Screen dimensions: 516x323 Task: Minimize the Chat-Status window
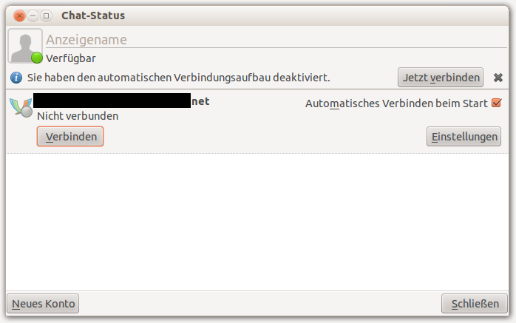[33, 16]
